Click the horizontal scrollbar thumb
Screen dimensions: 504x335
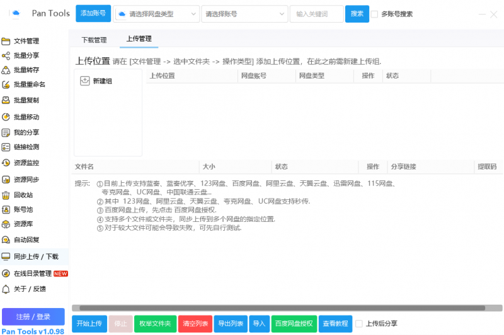click(x=282, y=308)
